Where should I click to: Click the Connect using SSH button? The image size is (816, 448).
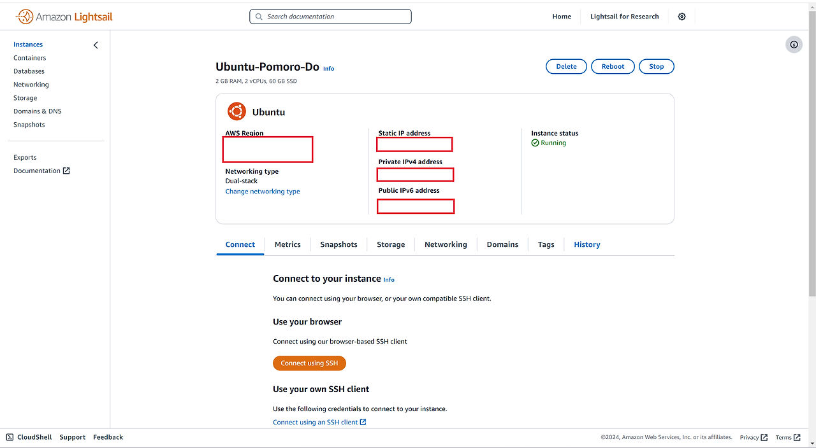coord(309,363)
